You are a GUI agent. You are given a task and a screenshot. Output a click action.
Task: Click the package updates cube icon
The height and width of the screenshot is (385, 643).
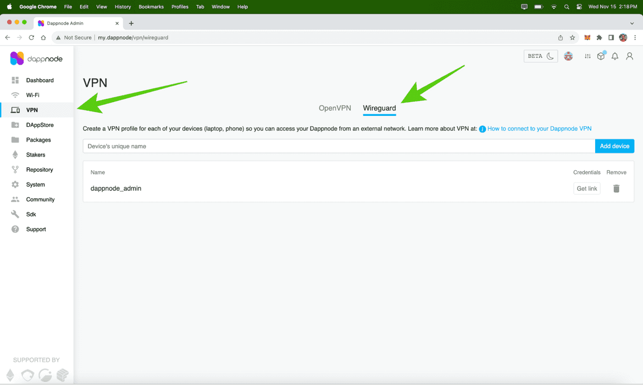(x=601, y=56)
